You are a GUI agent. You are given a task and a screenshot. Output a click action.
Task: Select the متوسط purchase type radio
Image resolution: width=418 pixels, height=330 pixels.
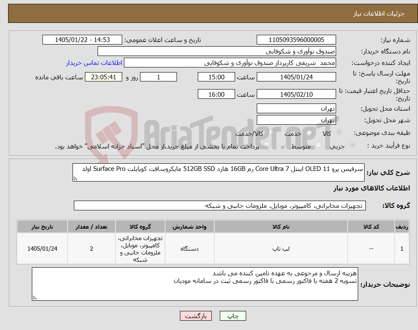click(x=319, y=145)
